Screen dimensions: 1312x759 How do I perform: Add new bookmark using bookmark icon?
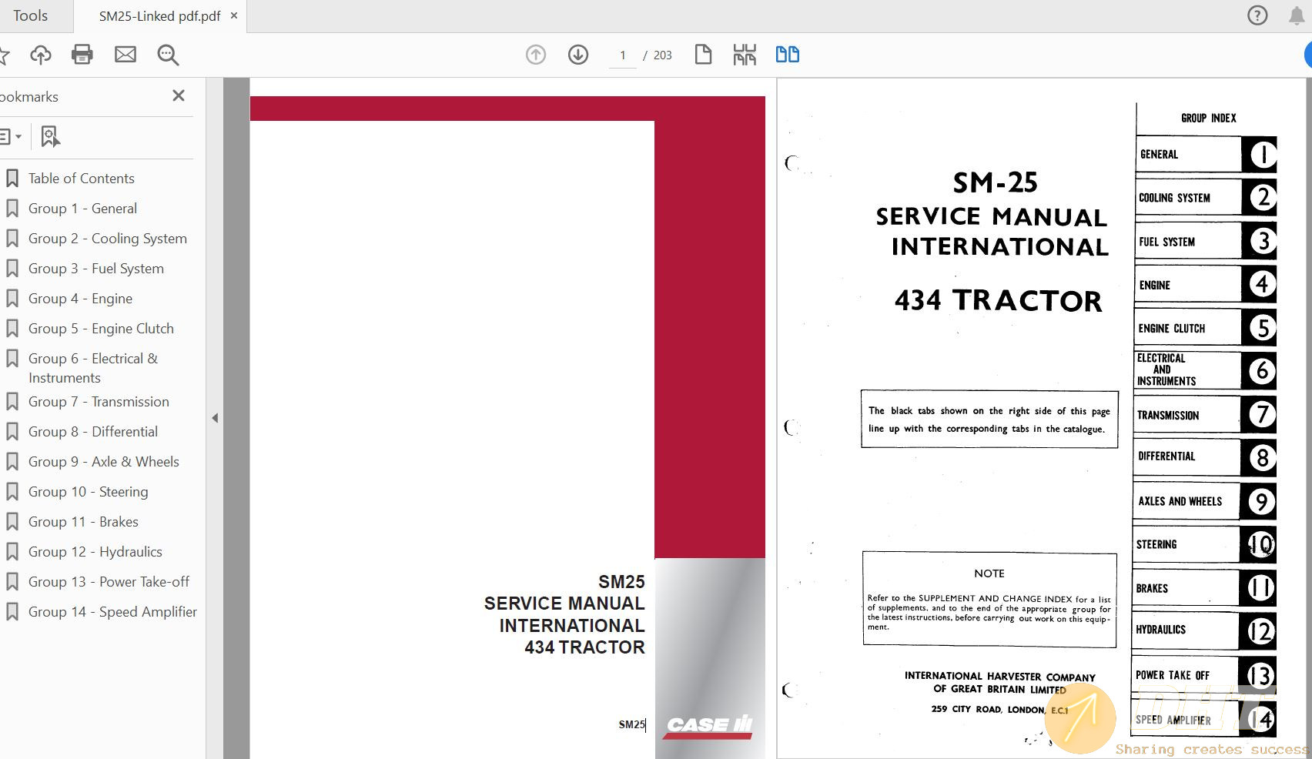pyautogui.click(x=50, y=137)
